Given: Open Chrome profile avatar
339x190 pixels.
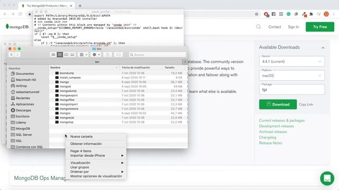Looking at the screenshot, I should 326,14.
